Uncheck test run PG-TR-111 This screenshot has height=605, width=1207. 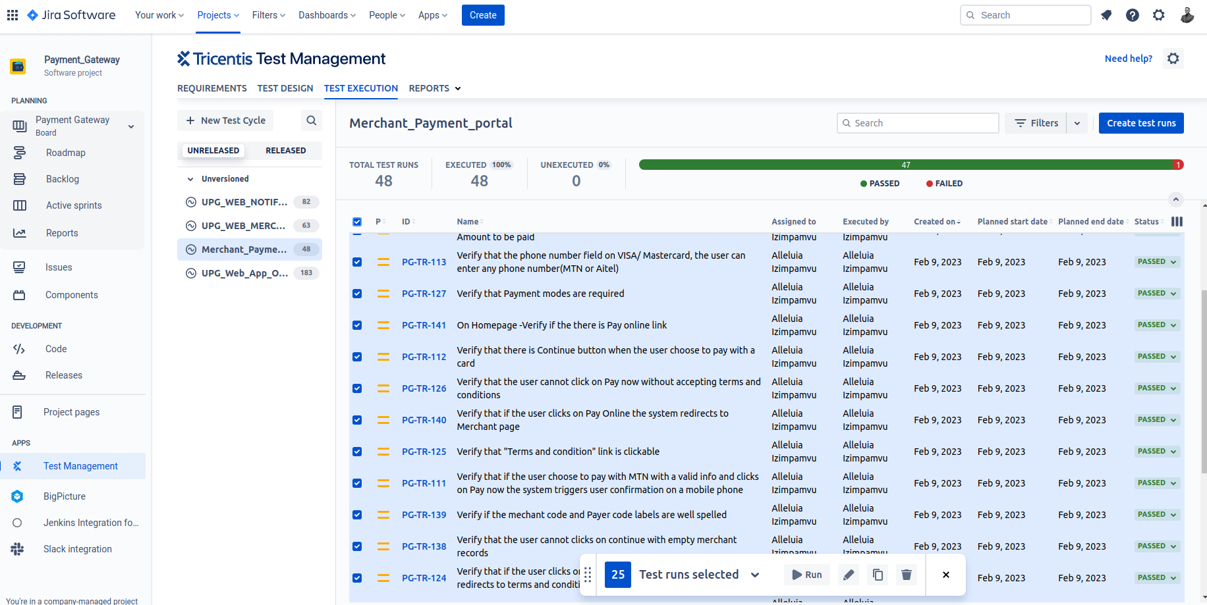(x=357, y=483)
